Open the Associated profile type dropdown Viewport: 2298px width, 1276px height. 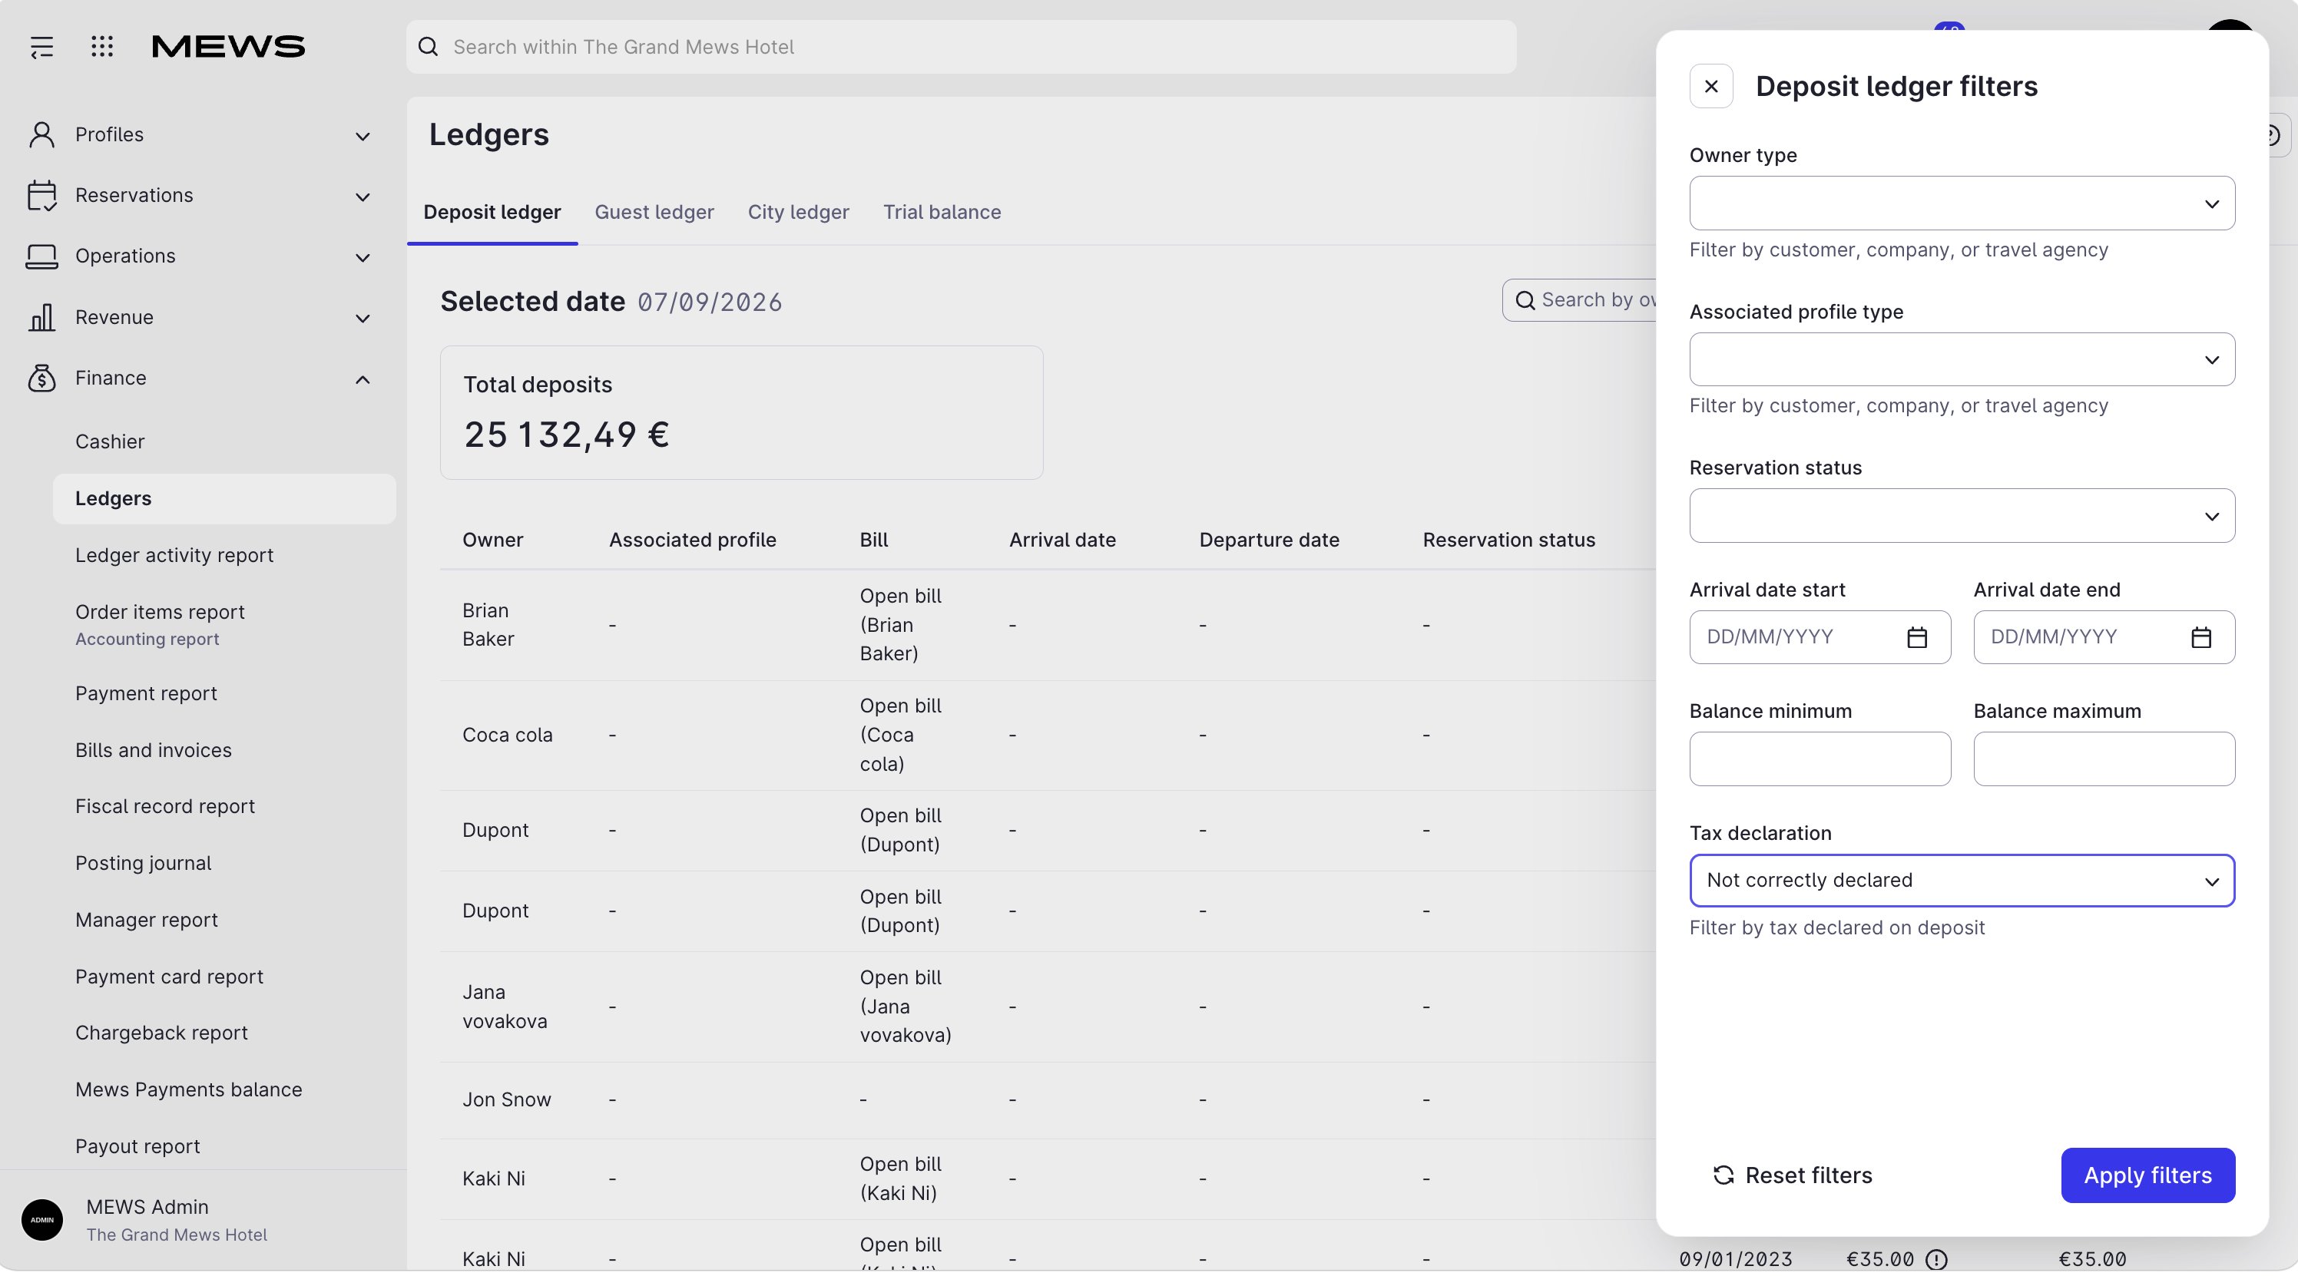tap(1962, 359)
